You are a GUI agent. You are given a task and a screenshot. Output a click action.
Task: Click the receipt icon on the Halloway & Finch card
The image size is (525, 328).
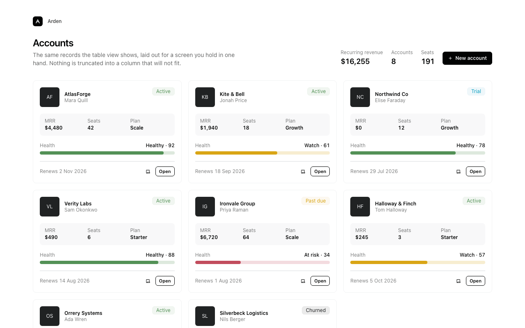pos(459,281)
